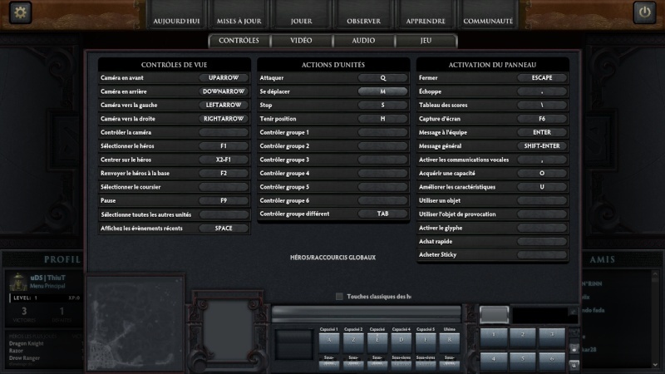The image size is (665, 374).
Task: Select ability slot Capacité 1 key A
Action: (329, 342)
